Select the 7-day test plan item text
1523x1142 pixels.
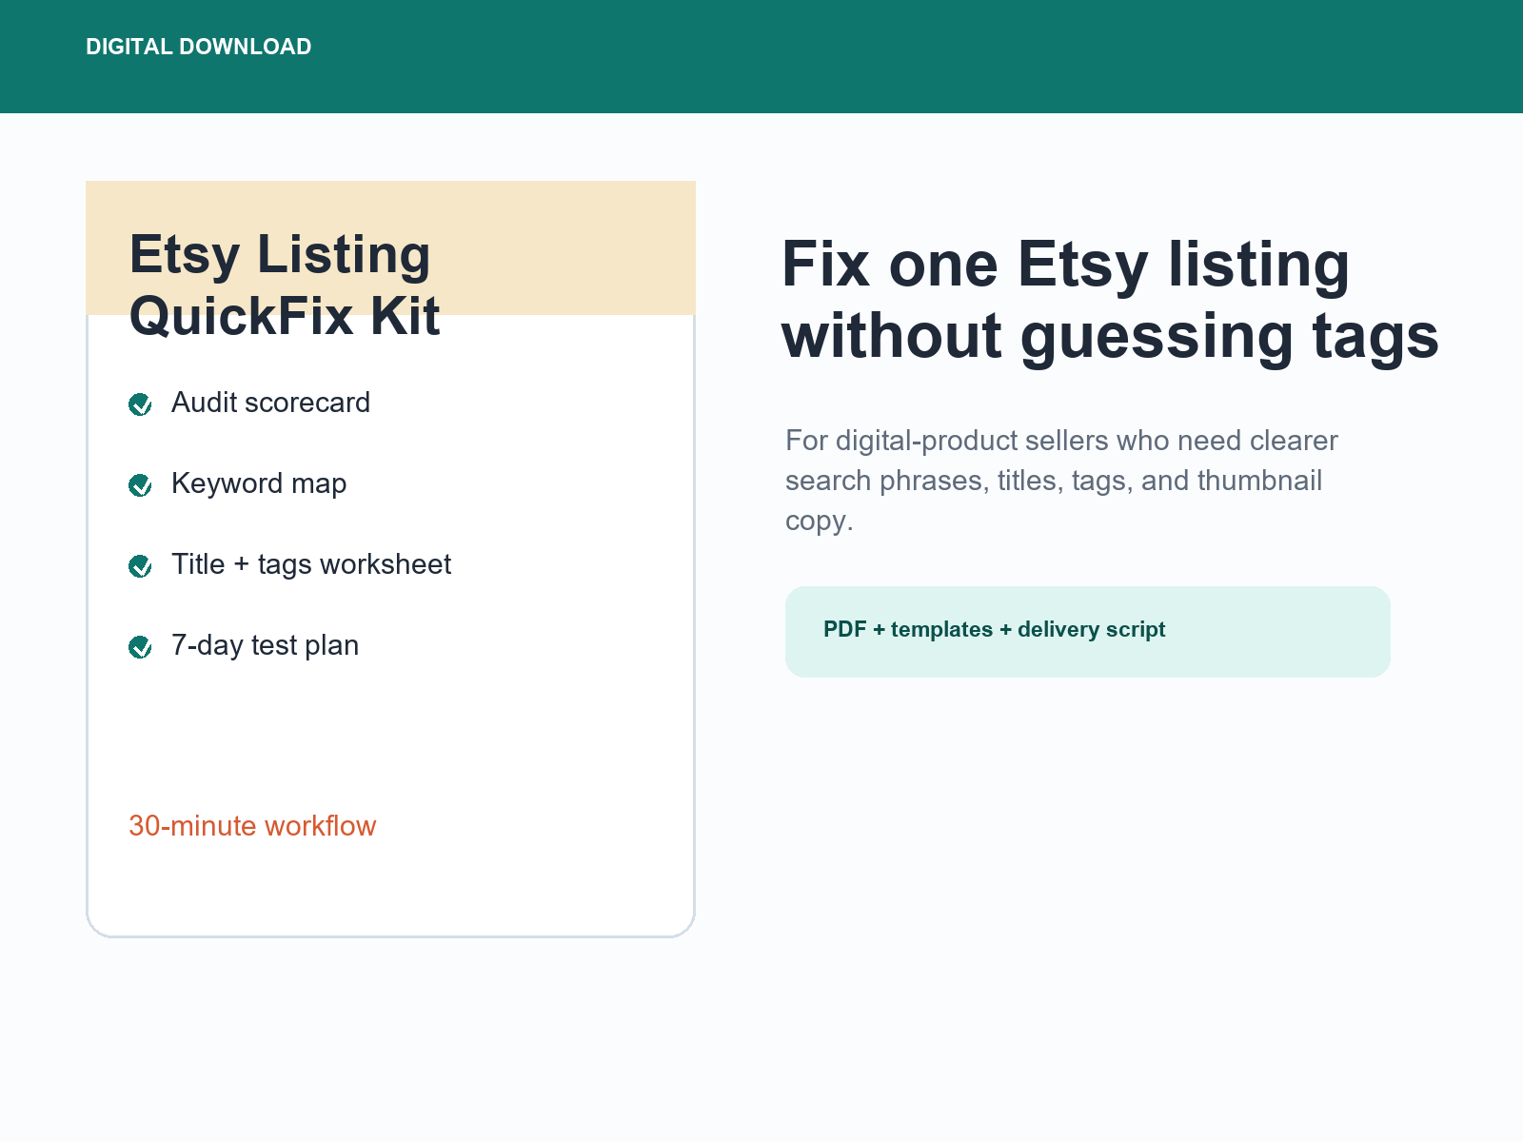(265, 645)
